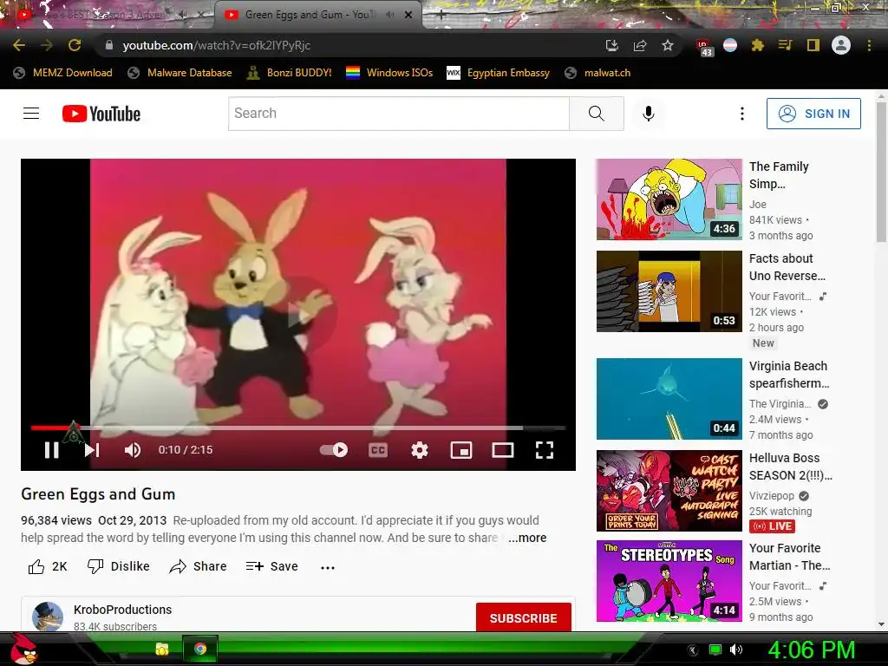Open Helluva Boss SEASON 2 live stream
Screen dimensions: 888x666
669,491
